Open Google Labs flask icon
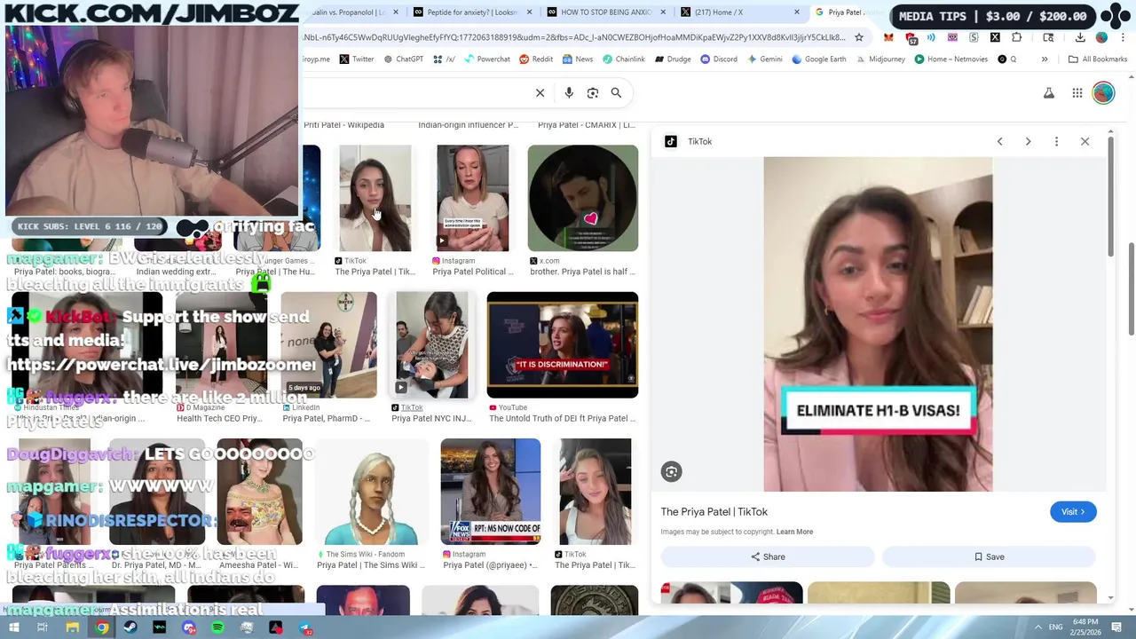The image size is (1136, 639). (x=1048, y=93)
